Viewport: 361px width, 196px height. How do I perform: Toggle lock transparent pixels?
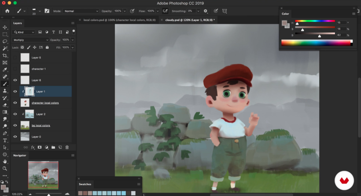[22, 47]
